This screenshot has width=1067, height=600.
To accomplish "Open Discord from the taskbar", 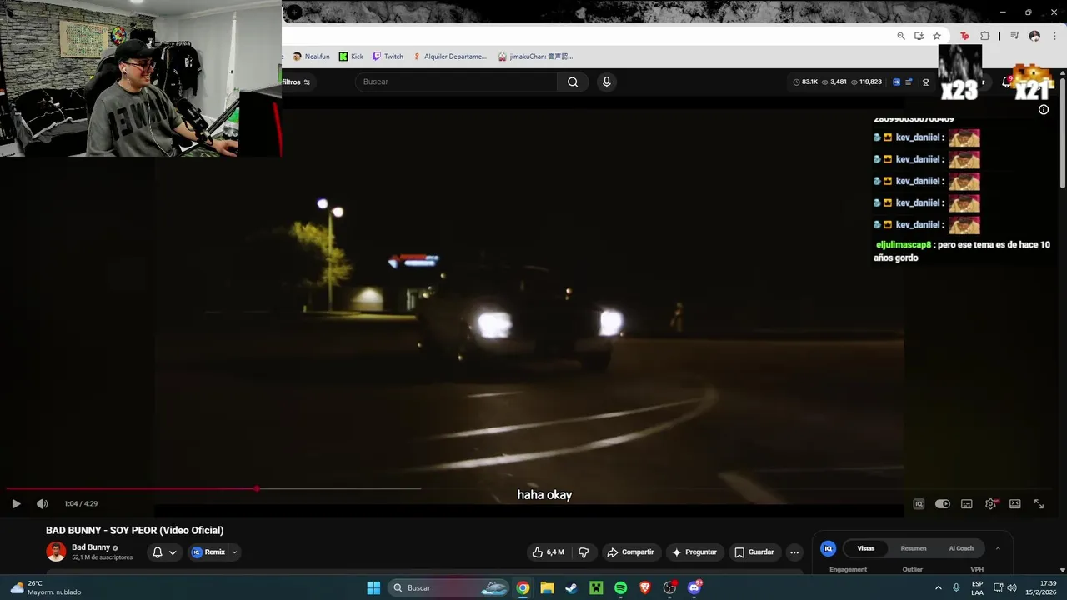I will (694, 587).
